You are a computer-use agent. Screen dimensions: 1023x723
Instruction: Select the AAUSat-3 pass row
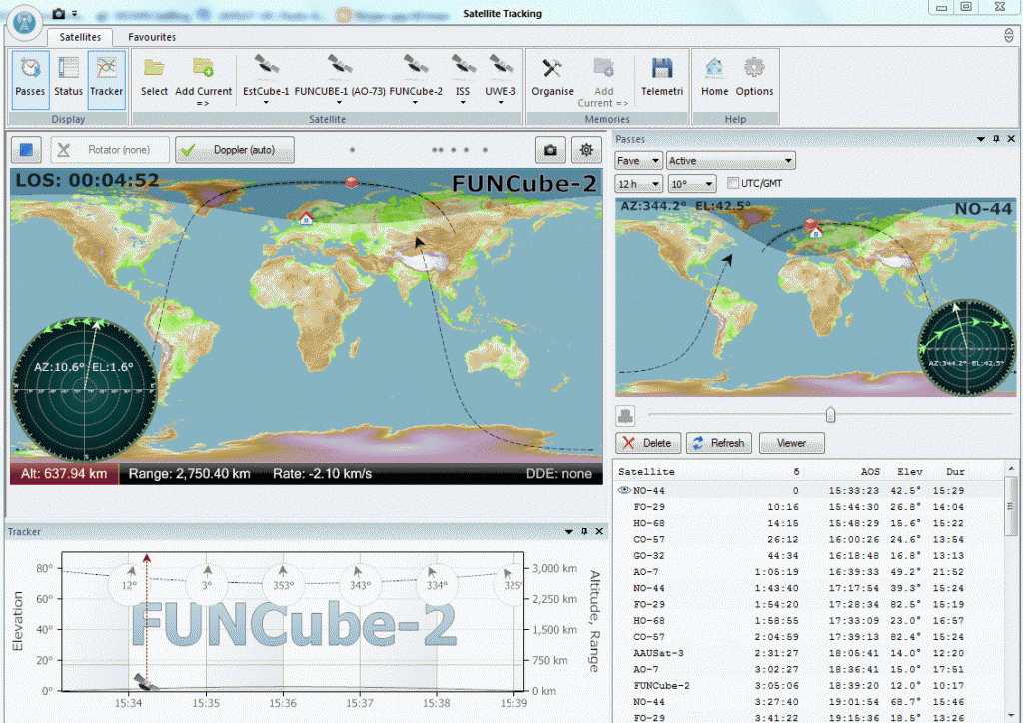(x=808, y=652)
